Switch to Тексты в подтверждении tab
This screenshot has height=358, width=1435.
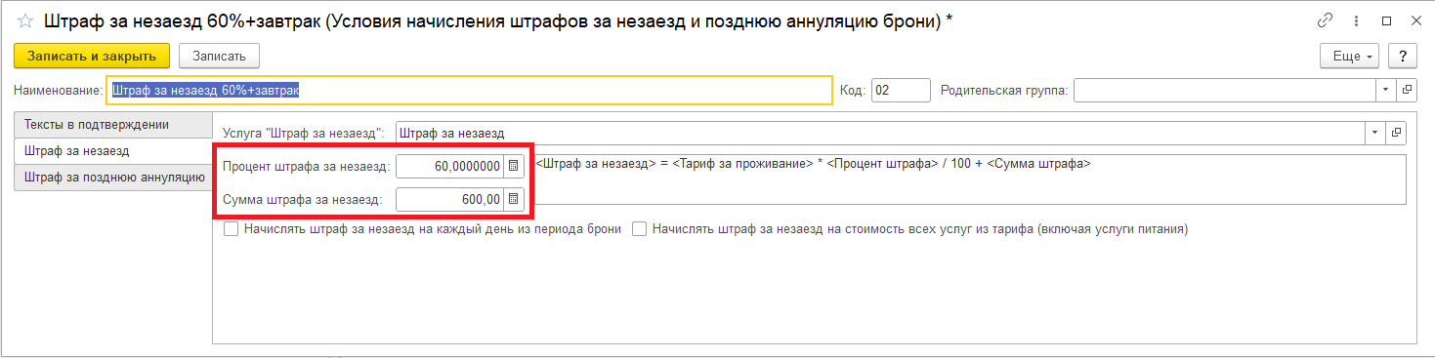[112, 125]
